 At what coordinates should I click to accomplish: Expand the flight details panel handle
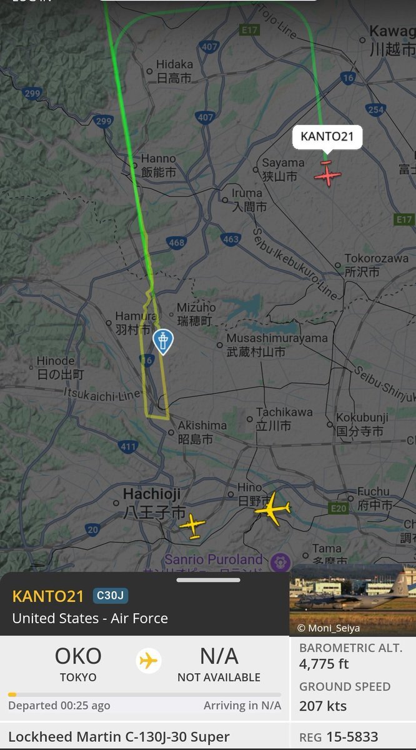(208, 580)
